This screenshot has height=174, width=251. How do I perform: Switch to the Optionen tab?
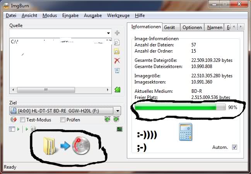tap(192, 27)
